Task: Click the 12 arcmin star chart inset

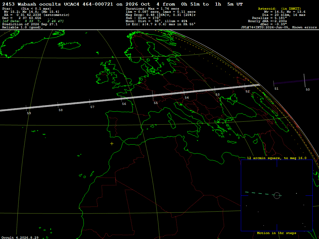Action: tap(277, 195)
